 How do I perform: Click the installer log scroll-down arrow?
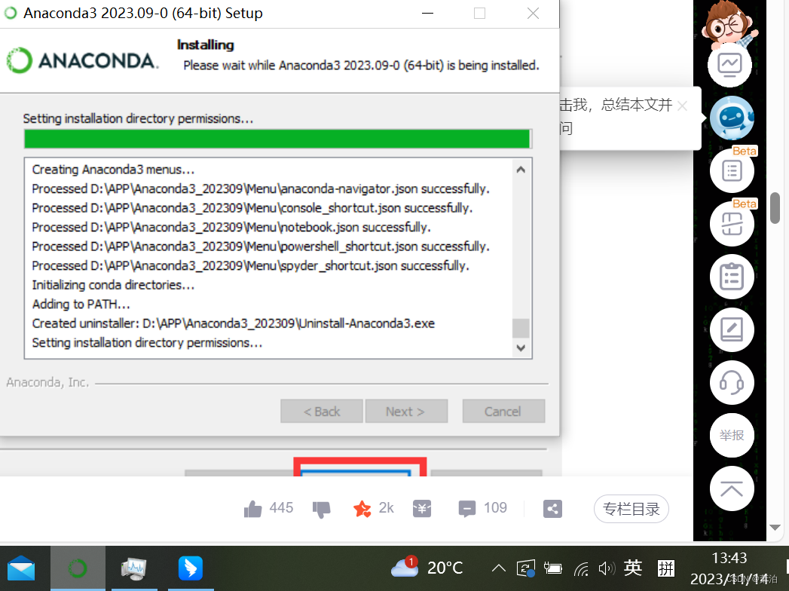(x=521, y=348)
